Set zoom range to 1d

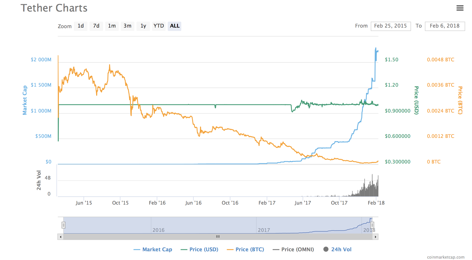(81, 26)
